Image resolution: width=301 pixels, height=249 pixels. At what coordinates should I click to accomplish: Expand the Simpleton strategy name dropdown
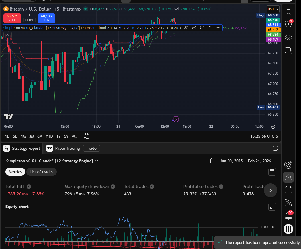pyautogui.click(x=97, y=161)
